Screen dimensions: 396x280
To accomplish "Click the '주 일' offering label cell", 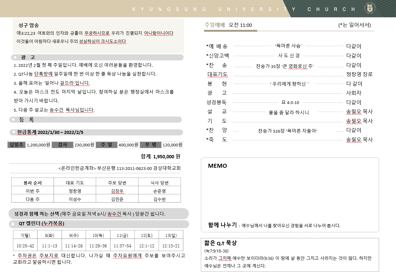I will pos(107,145).
